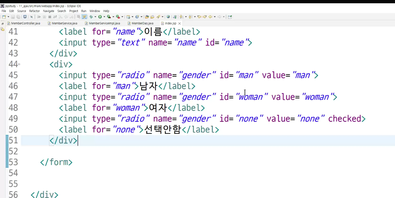Open the Forward history dropdown arrow
395x198 pixels.
tap(224, 17)
